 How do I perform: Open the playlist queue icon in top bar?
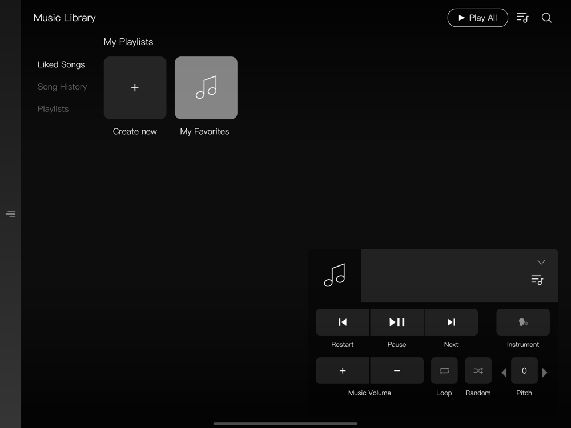pyautogui.click(x=522, y=18)
